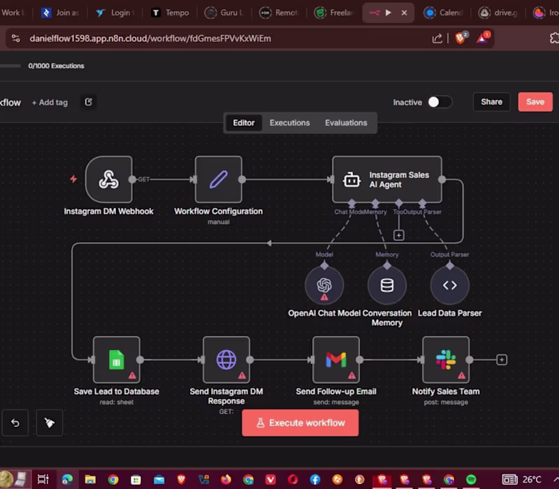The width and height of the screenshot is (559, 489).
Task: Click the 'read: sheet' subtitle text
Action: tap(117, 402)
